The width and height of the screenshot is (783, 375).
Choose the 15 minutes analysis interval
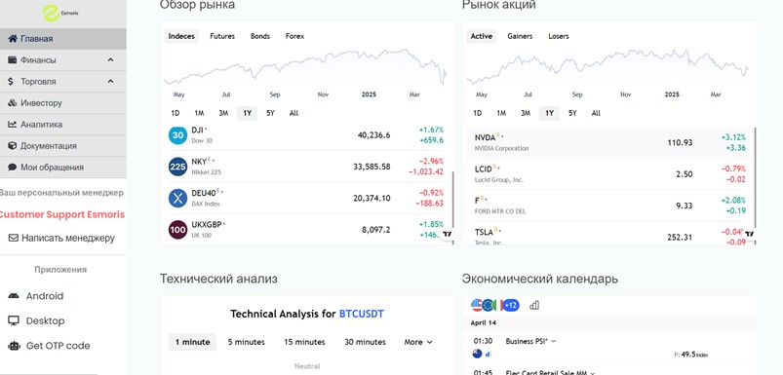pos(304,342)
